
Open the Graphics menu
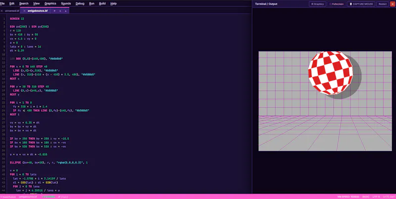50,3
